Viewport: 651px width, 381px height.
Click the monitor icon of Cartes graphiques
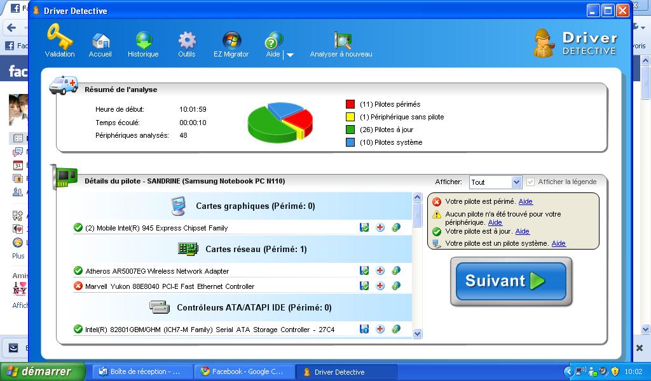point(179,206)
